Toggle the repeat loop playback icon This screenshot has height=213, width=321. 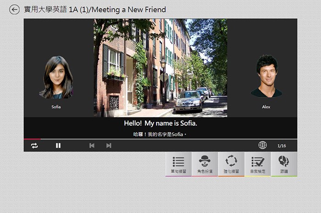pyautogui.click(x=34, y=145)
